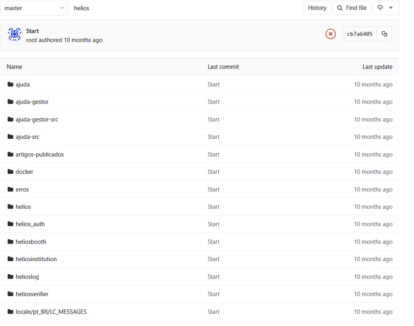This screenshot has height=326, width=414.
Task: Open Start commit link in erros row
Action: (213, 189)
